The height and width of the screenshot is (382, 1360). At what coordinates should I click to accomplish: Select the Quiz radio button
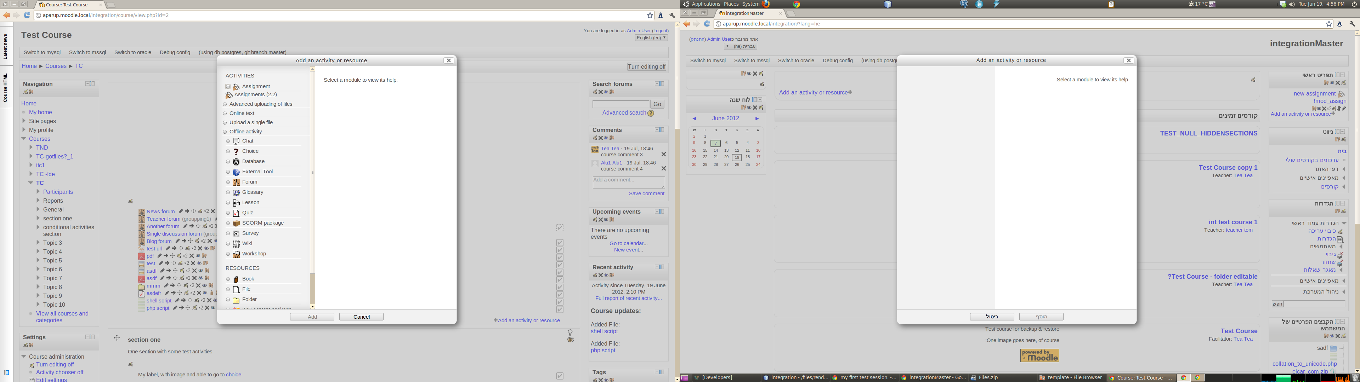click(228, 213)
